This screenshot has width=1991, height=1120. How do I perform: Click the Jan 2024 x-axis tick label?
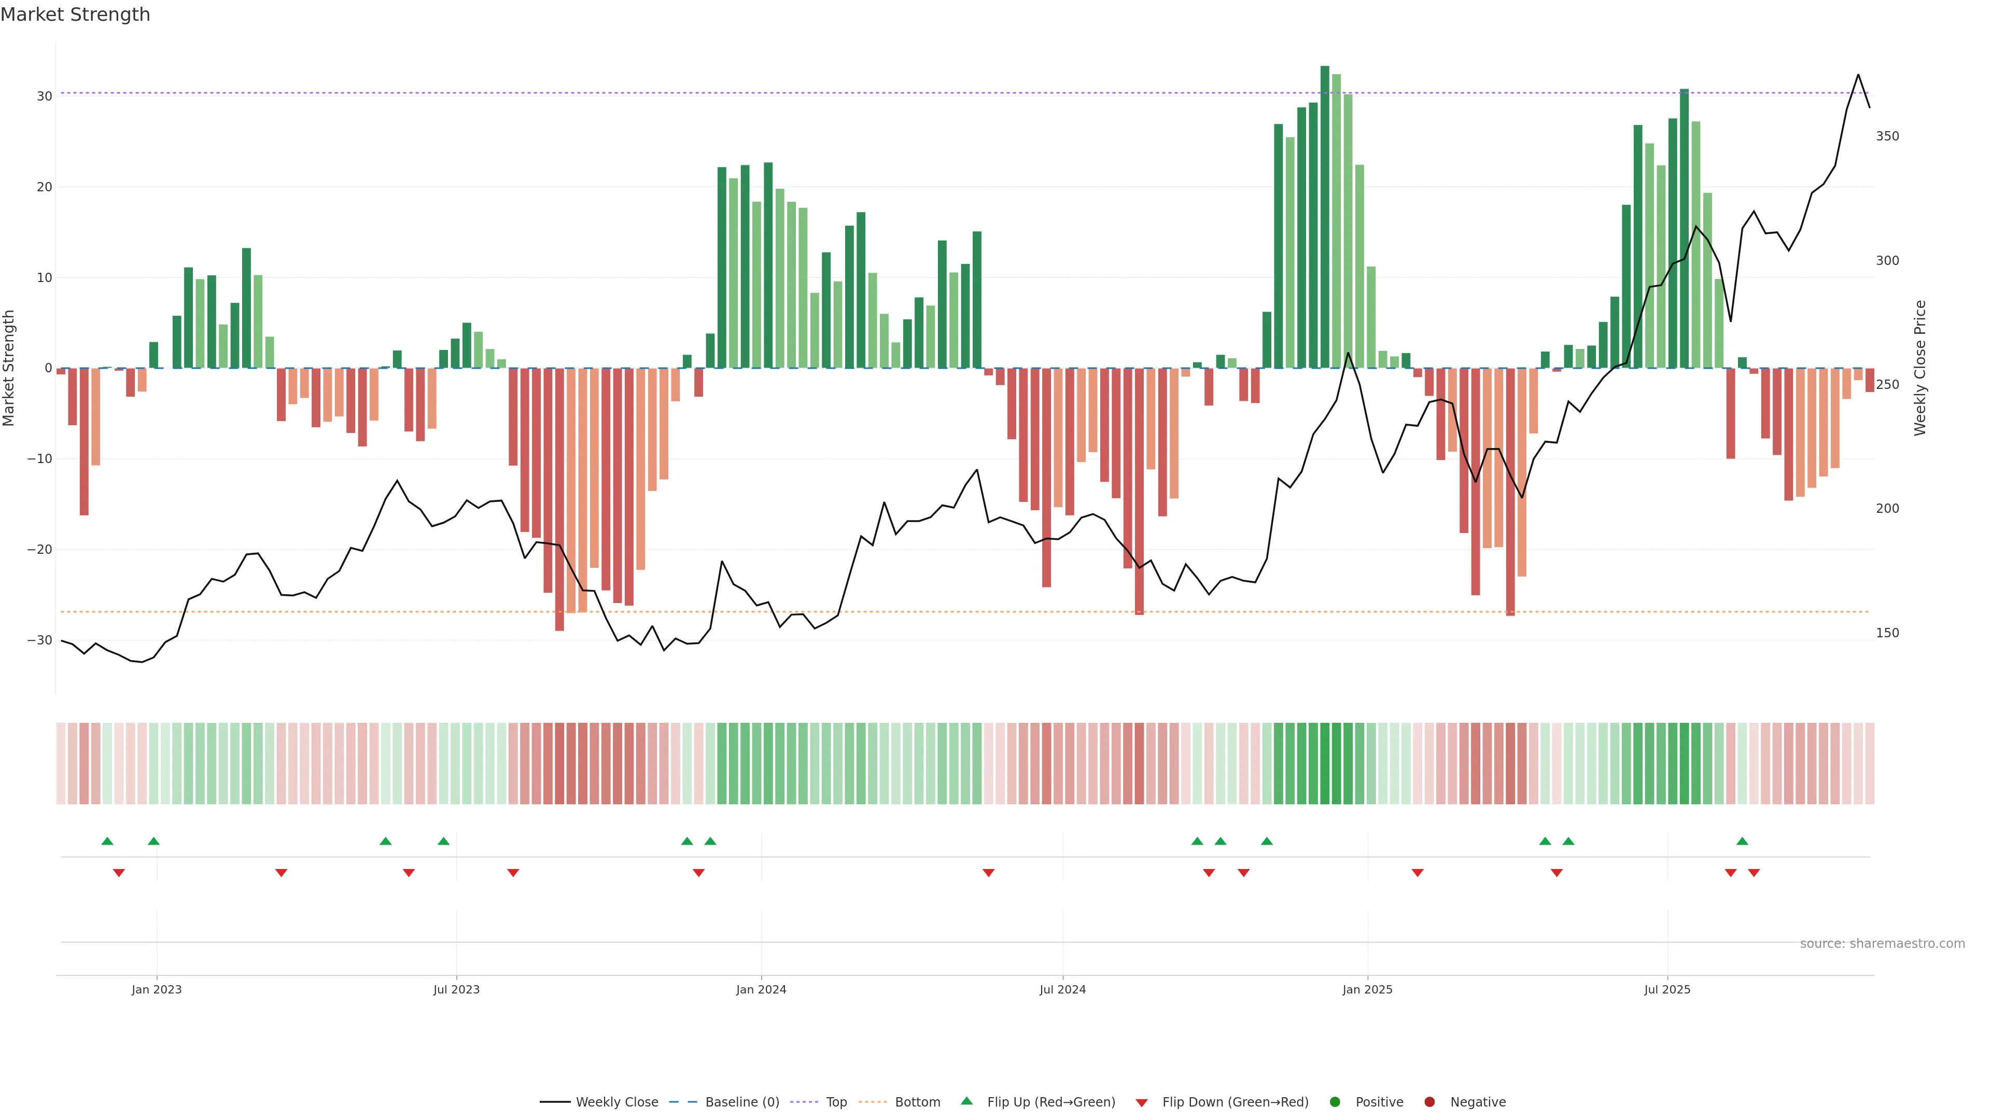[761, 989]
